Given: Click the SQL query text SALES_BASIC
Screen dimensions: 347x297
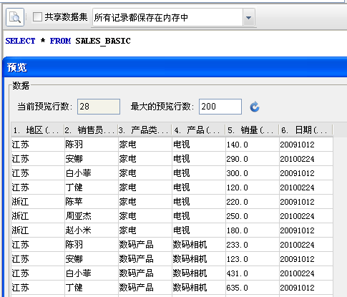Looking at the screenshot, I should [x=103, y=41].
